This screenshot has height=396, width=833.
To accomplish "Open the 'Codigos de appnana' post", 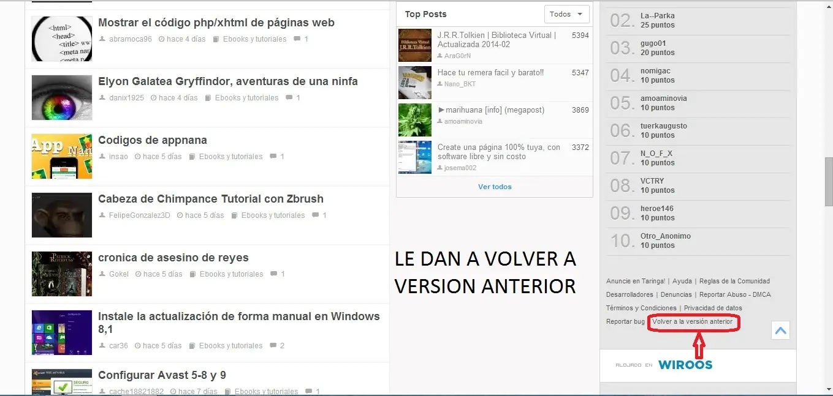I will (153, 140).
